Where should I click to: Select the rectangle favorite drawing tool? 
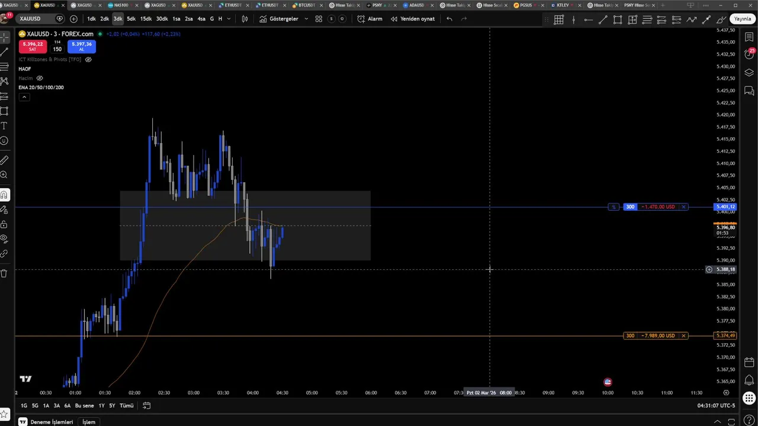click(618, 20)
